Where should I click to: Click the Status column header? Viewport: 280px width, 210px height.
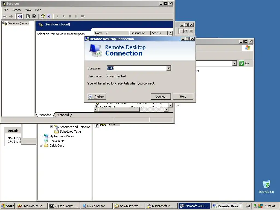coord(159,33)
